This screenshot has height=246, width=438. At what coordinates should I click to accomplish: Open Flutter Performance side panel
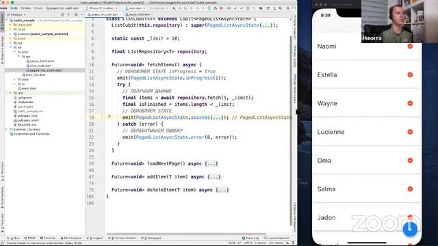pos(295,89)
